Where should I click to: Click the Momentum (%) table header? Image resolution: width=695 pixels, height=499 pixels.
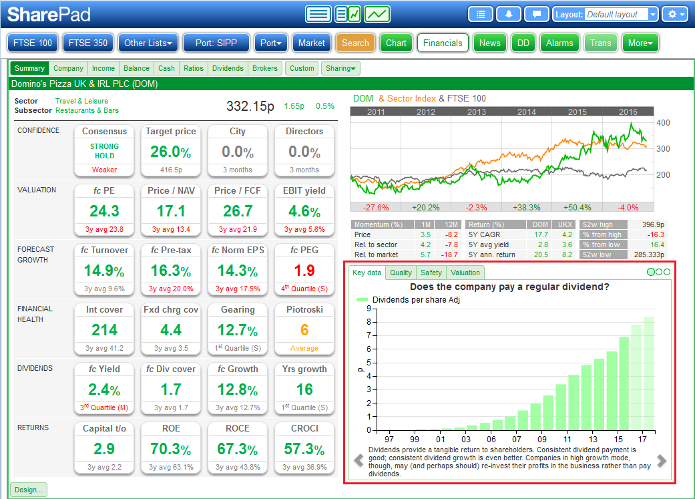[383, 224]
